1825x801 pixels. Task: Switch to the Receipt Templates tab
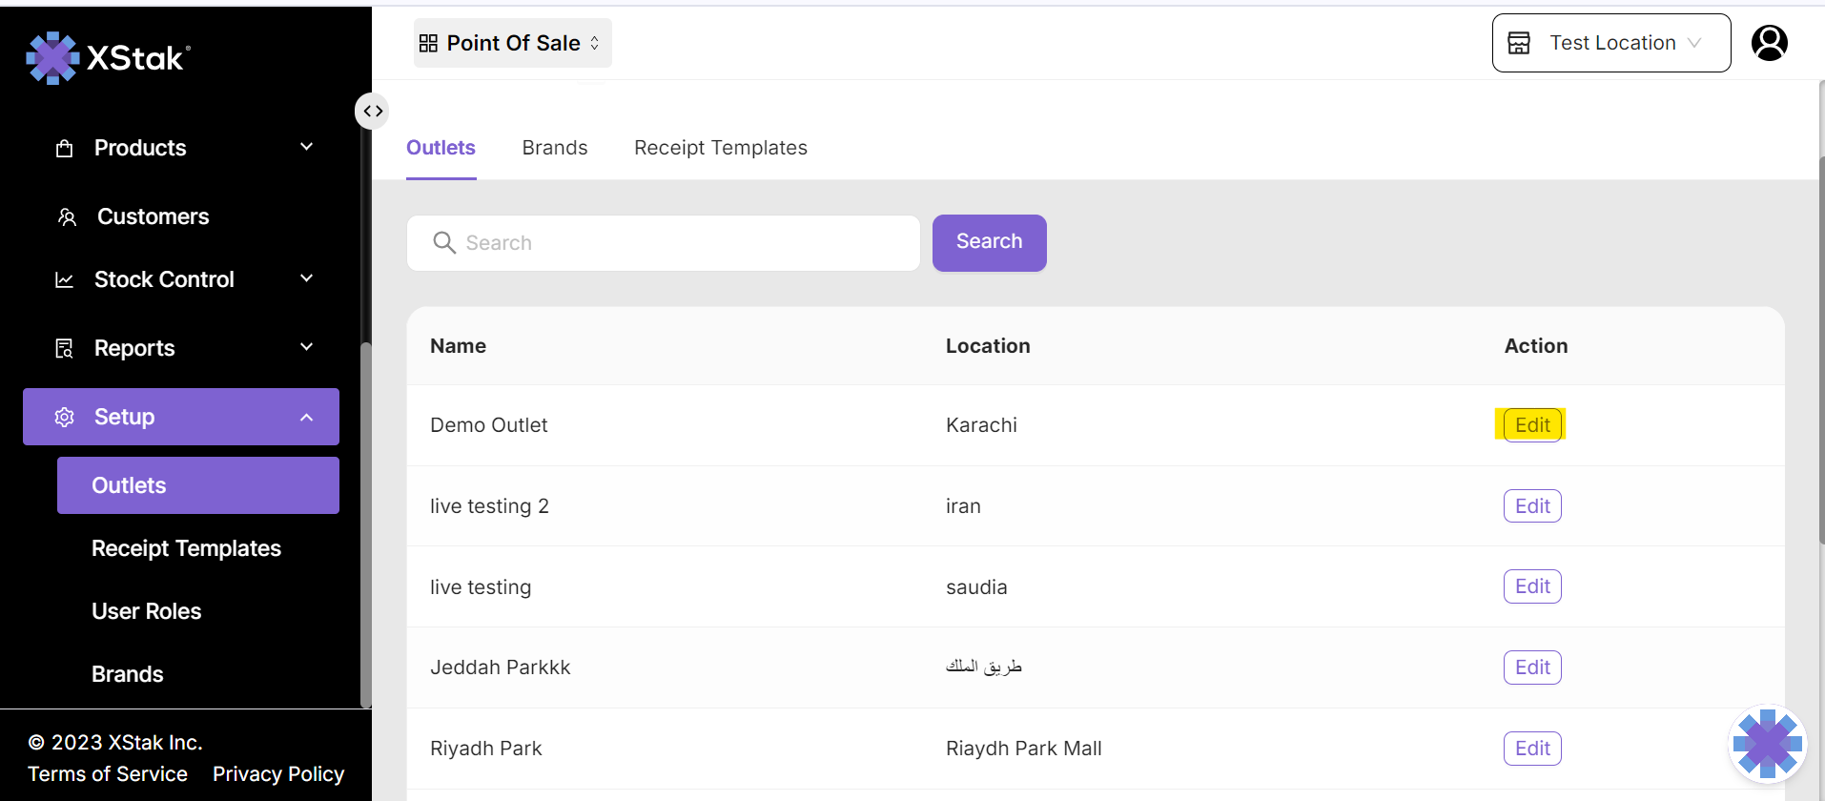point(720,148)
